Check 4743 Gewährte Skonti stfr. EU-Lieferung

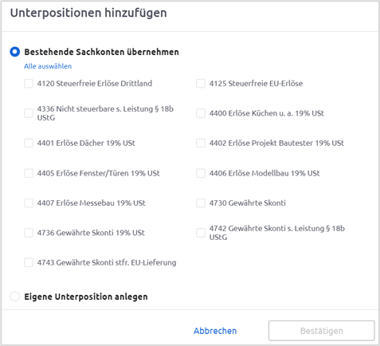pyautogui.click(x=29, y=262)
